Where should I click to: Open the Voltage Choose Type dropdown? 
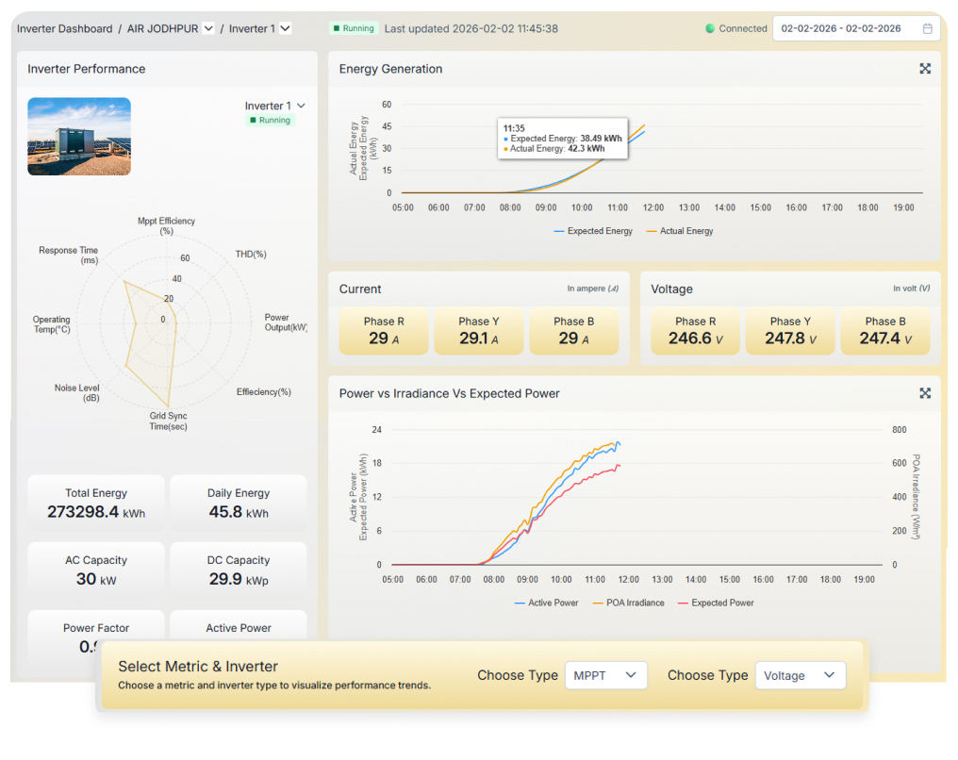pos(801,675)
